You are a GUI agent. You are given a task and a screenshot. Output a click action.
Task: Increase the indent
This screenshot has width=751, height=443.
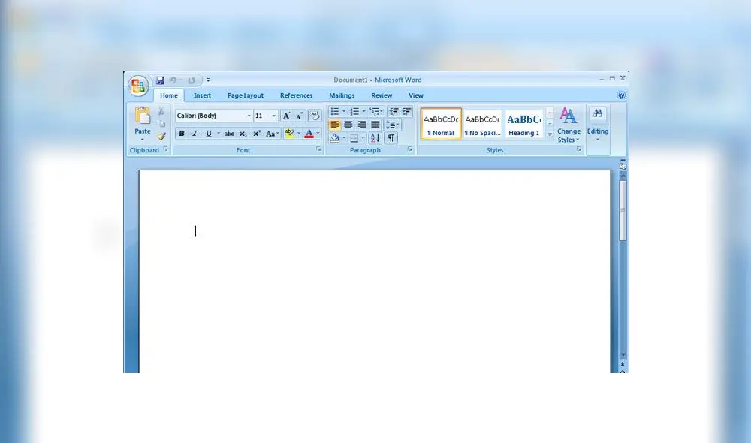point(406,111)
